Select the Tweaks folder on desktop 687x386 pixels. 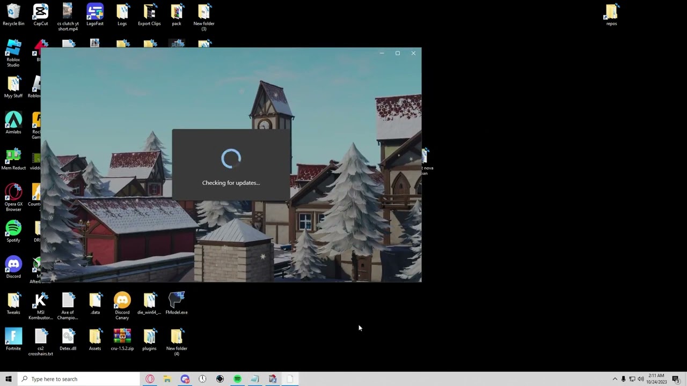tap(13, 303)
